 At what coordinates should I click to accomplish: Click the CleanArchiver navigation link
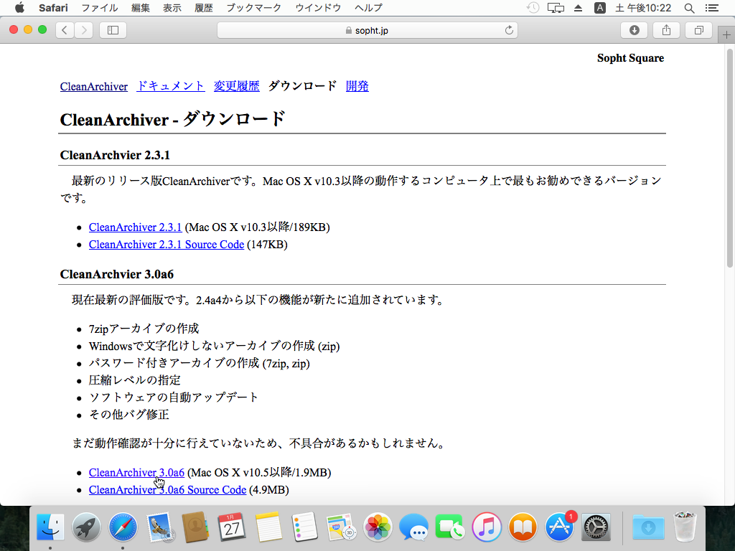[x=94, y=87]
